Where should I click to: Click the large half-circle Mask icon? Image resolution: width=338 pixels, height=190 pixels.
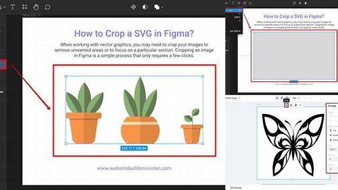[x=145, y=7]
